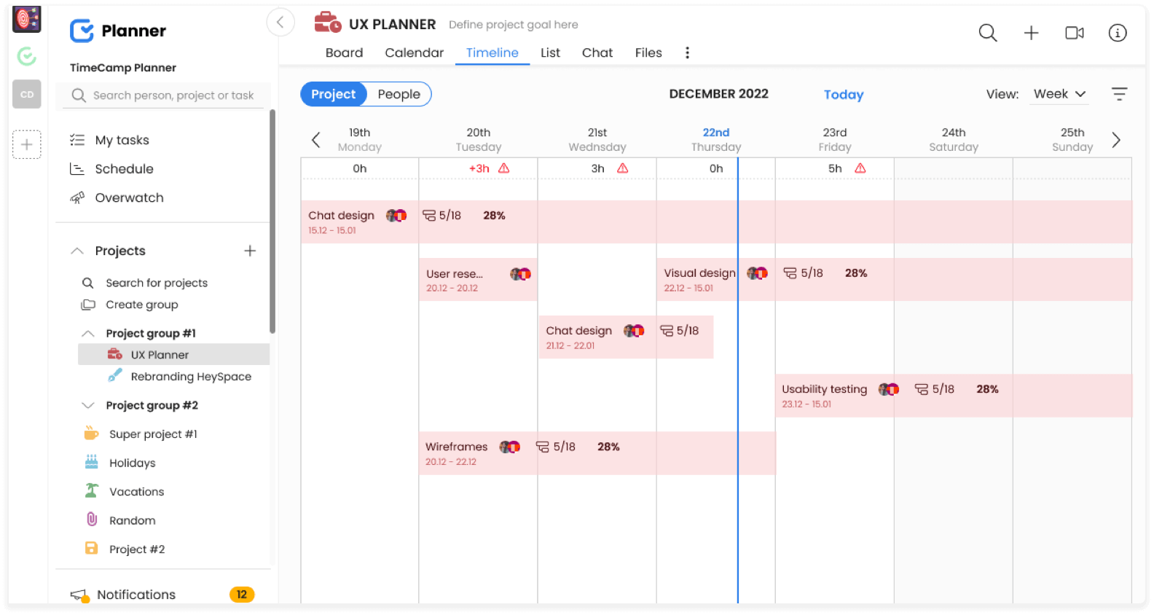
Task: Open the timeline filter icon
Action: point(1119,94)
